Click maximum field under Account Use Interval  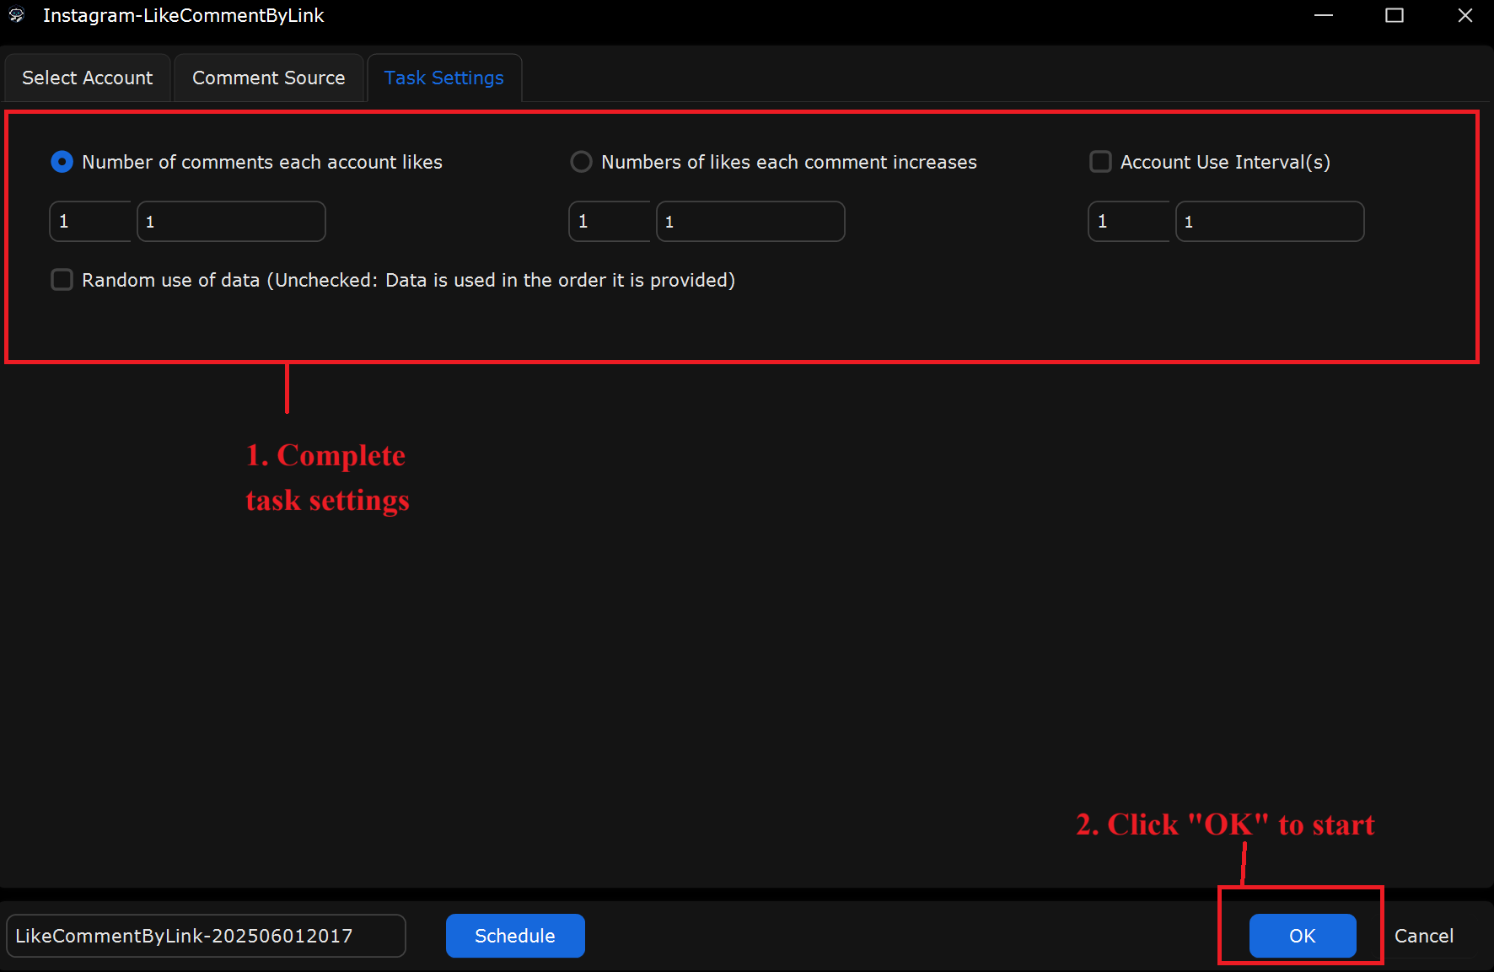1270,222
